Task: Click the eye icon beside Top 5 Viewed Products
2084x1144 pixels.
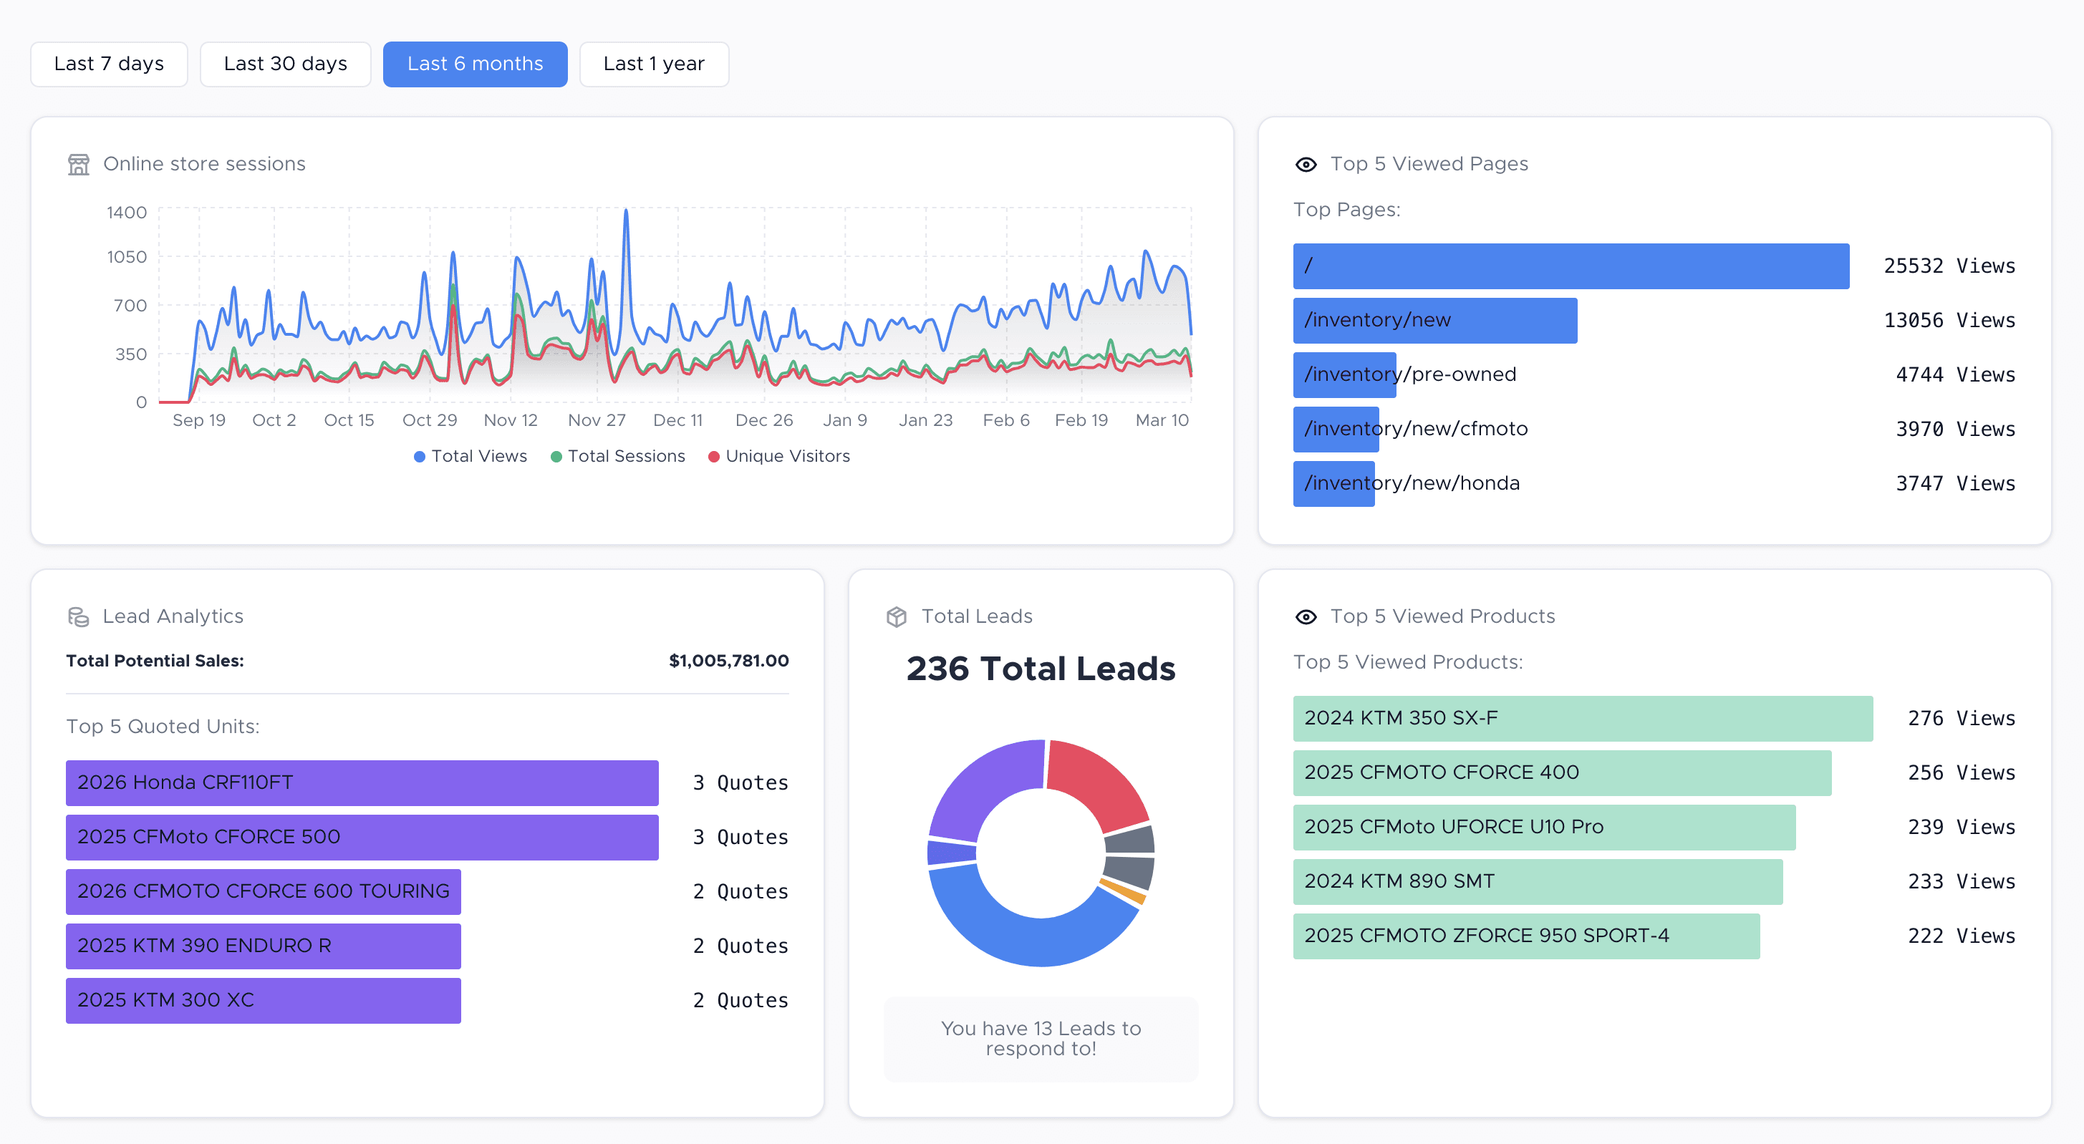Action: click(x=1305, y=617)
